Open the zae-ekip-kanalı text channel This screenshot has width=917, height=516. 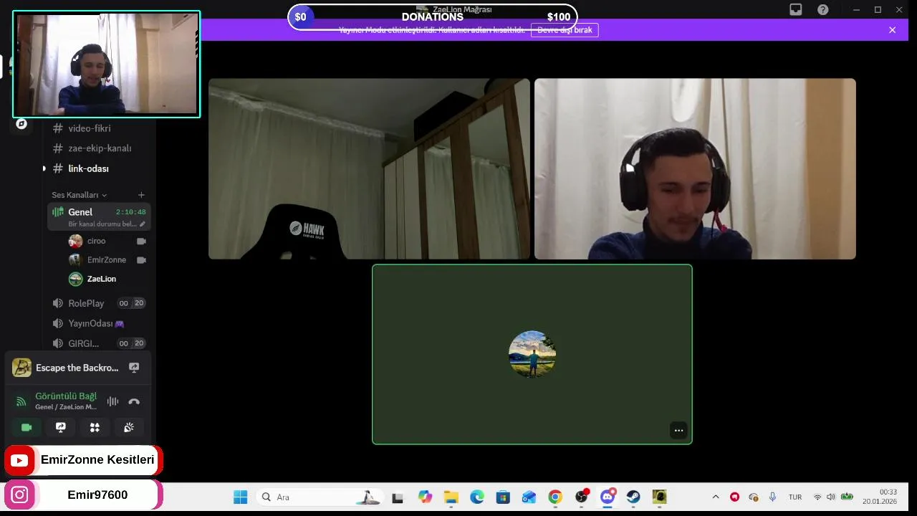pos(99,148)
